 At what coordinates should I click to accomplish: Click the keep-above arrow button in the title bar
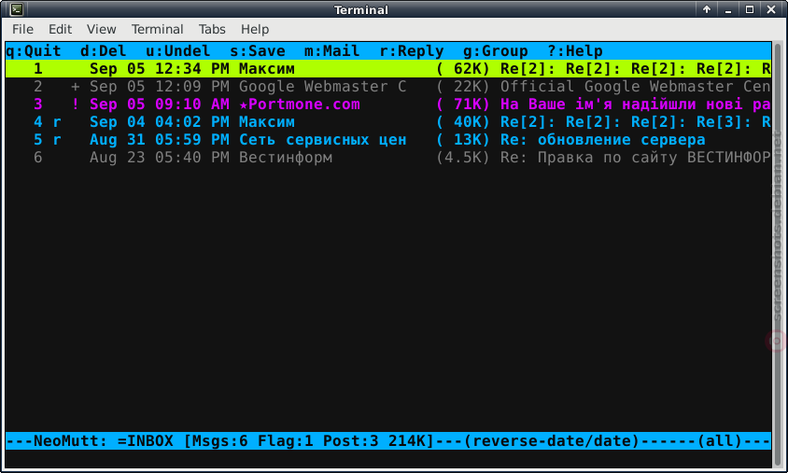pos(707,9)
